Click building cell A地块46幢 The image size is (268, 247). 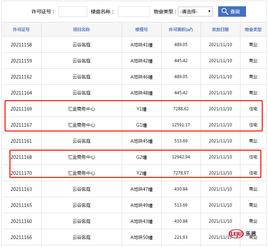point(142,77)
